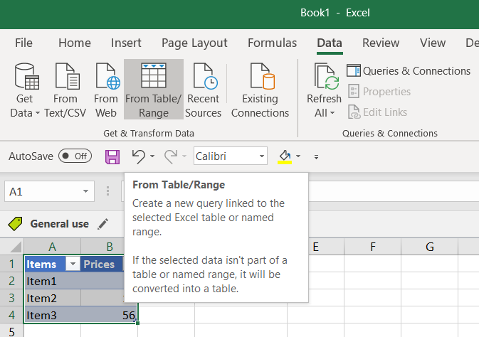Viewport: 479px width, 337px height.
Task: Apply the yellow fill color
Action: [x=285, y=156]
